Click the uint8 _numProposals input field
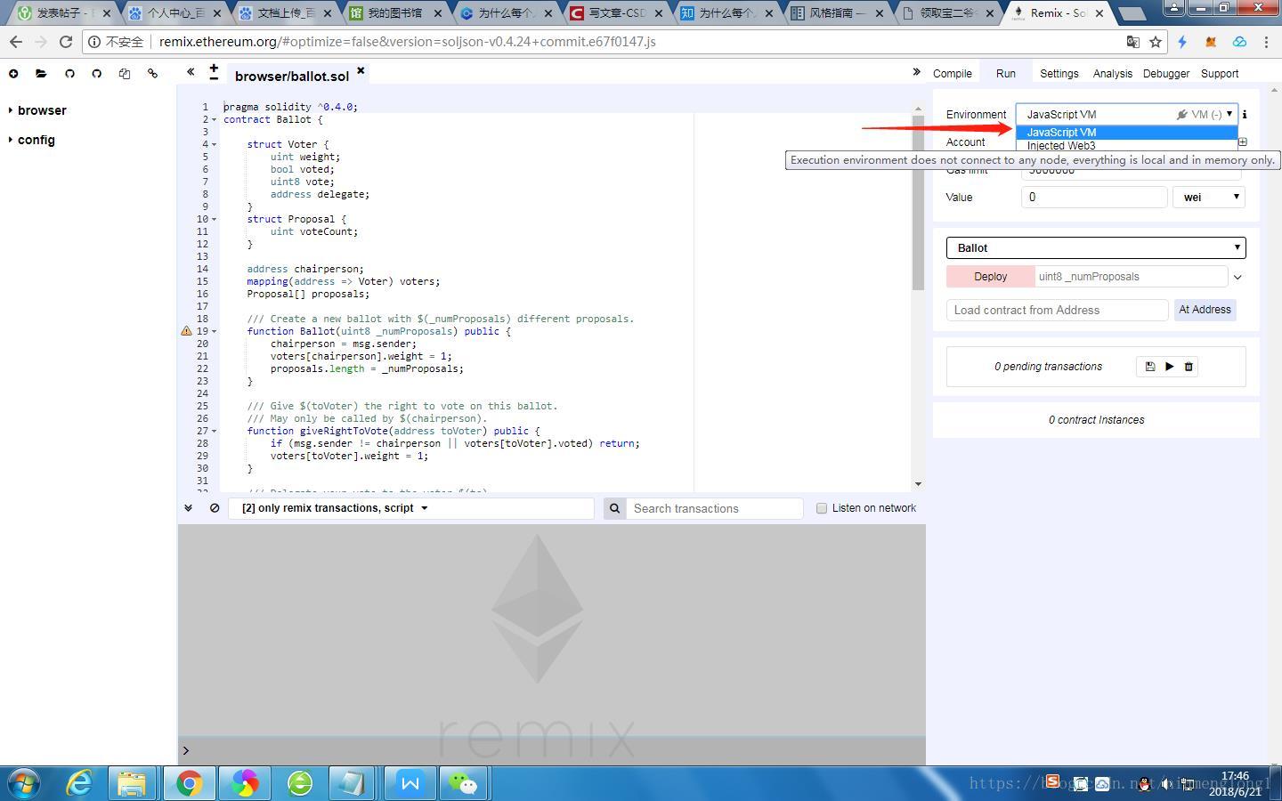This screenshot has width=1282, height=801. (1132, 277)
